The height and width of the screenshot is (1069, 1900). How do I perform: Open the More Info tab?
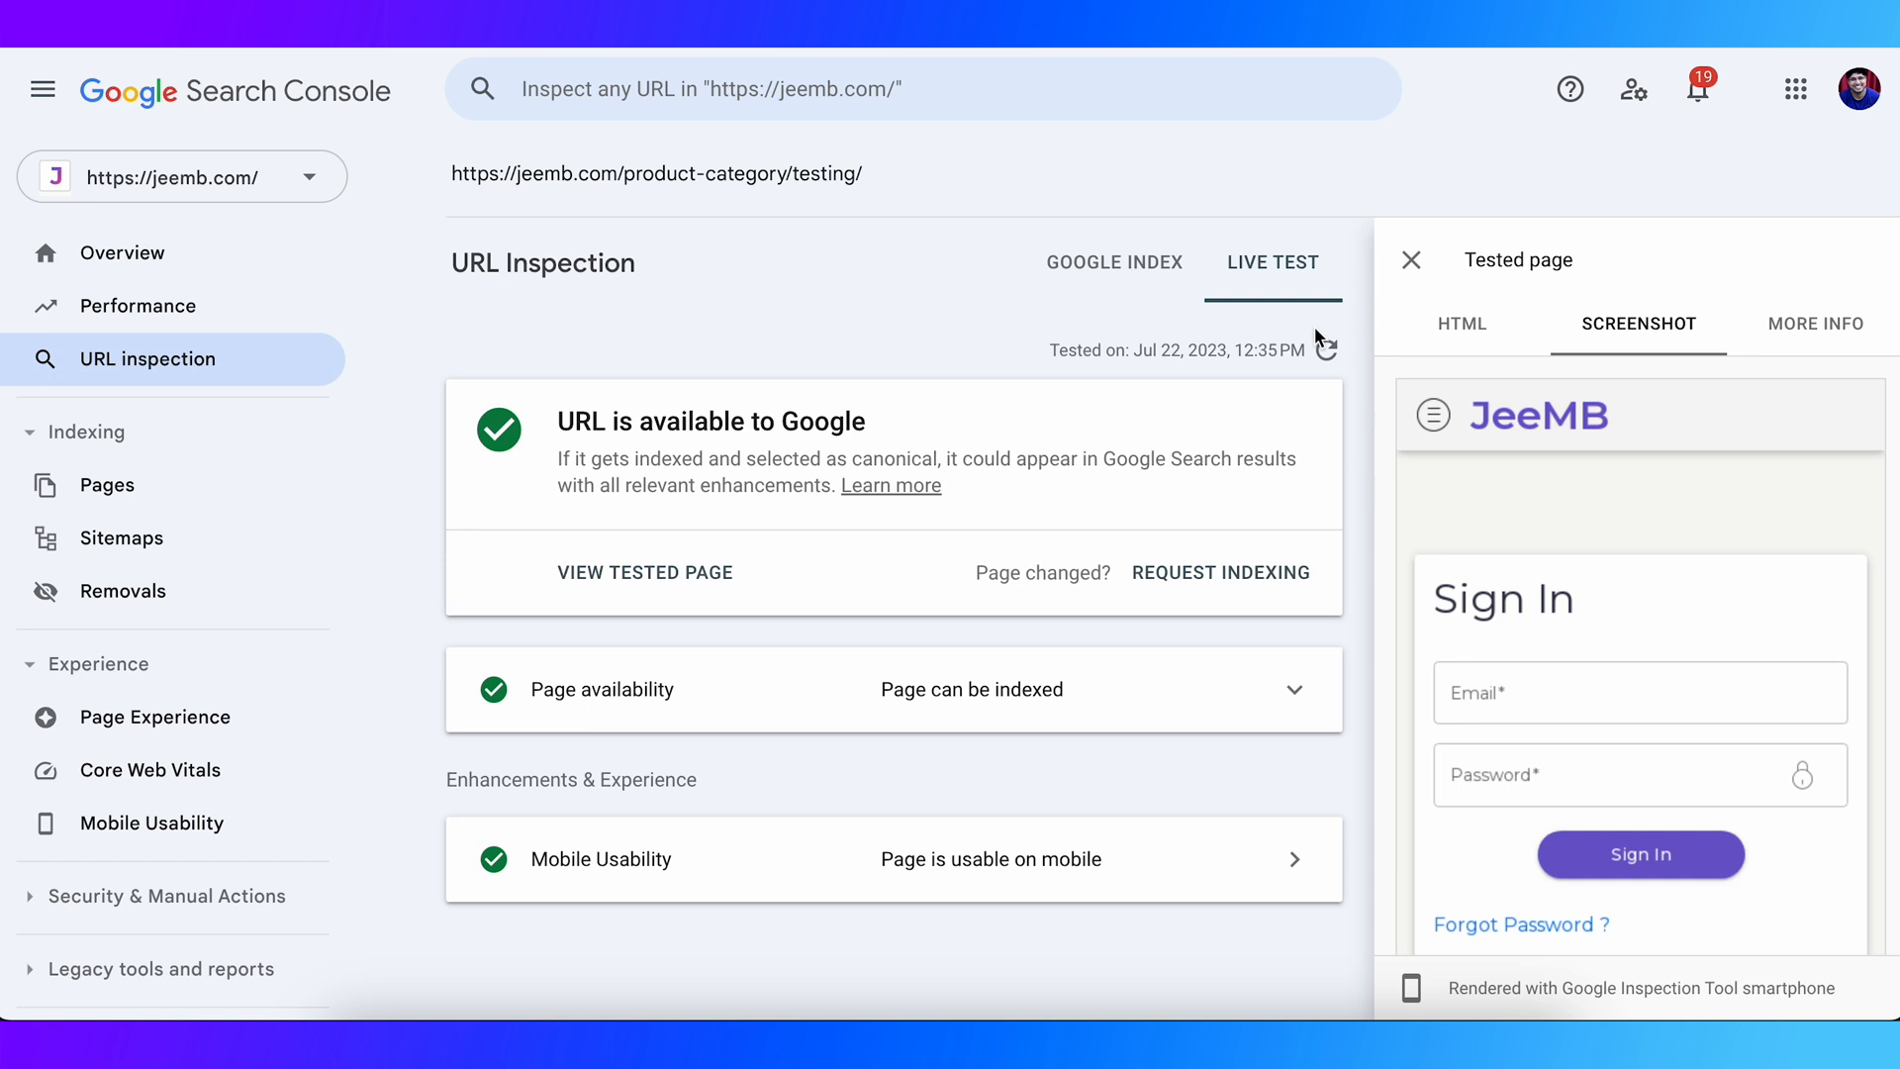[x=1815, y=324]
